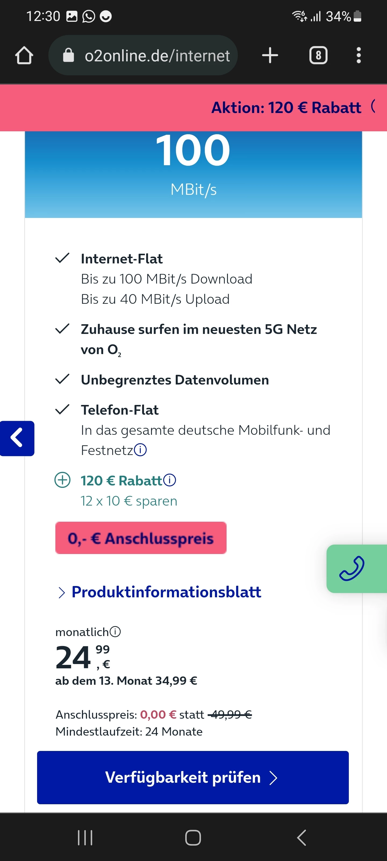Click the blue previous-tariff arrow button
The height and width of the screenshot is (861, 387).
pos(17,438)
